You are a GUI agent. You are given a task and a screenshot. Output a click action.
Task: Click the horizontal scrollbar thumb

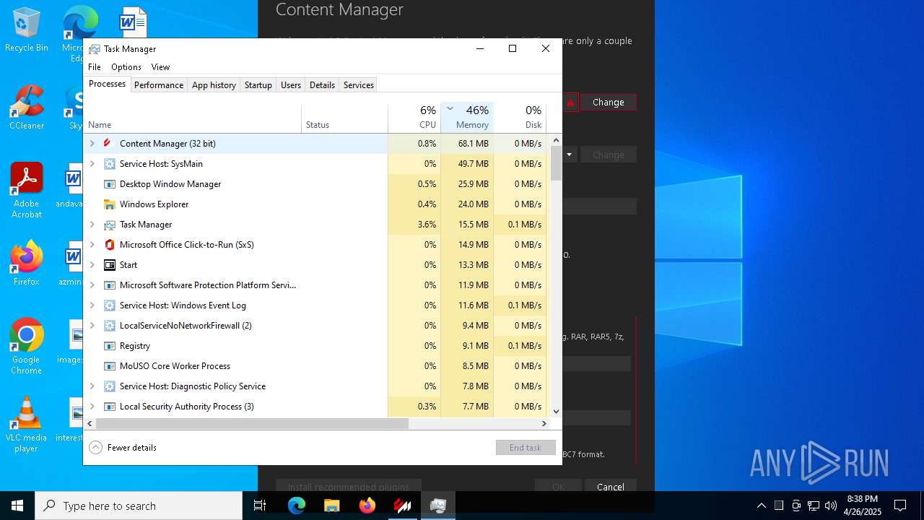(252, 424)
